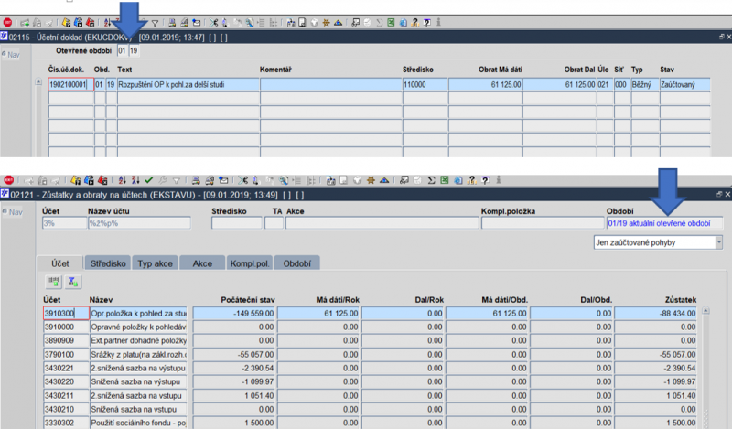Click the descending sort icon in Zůstatky toolbar
The image size is (732, 429).
(135, 180)
